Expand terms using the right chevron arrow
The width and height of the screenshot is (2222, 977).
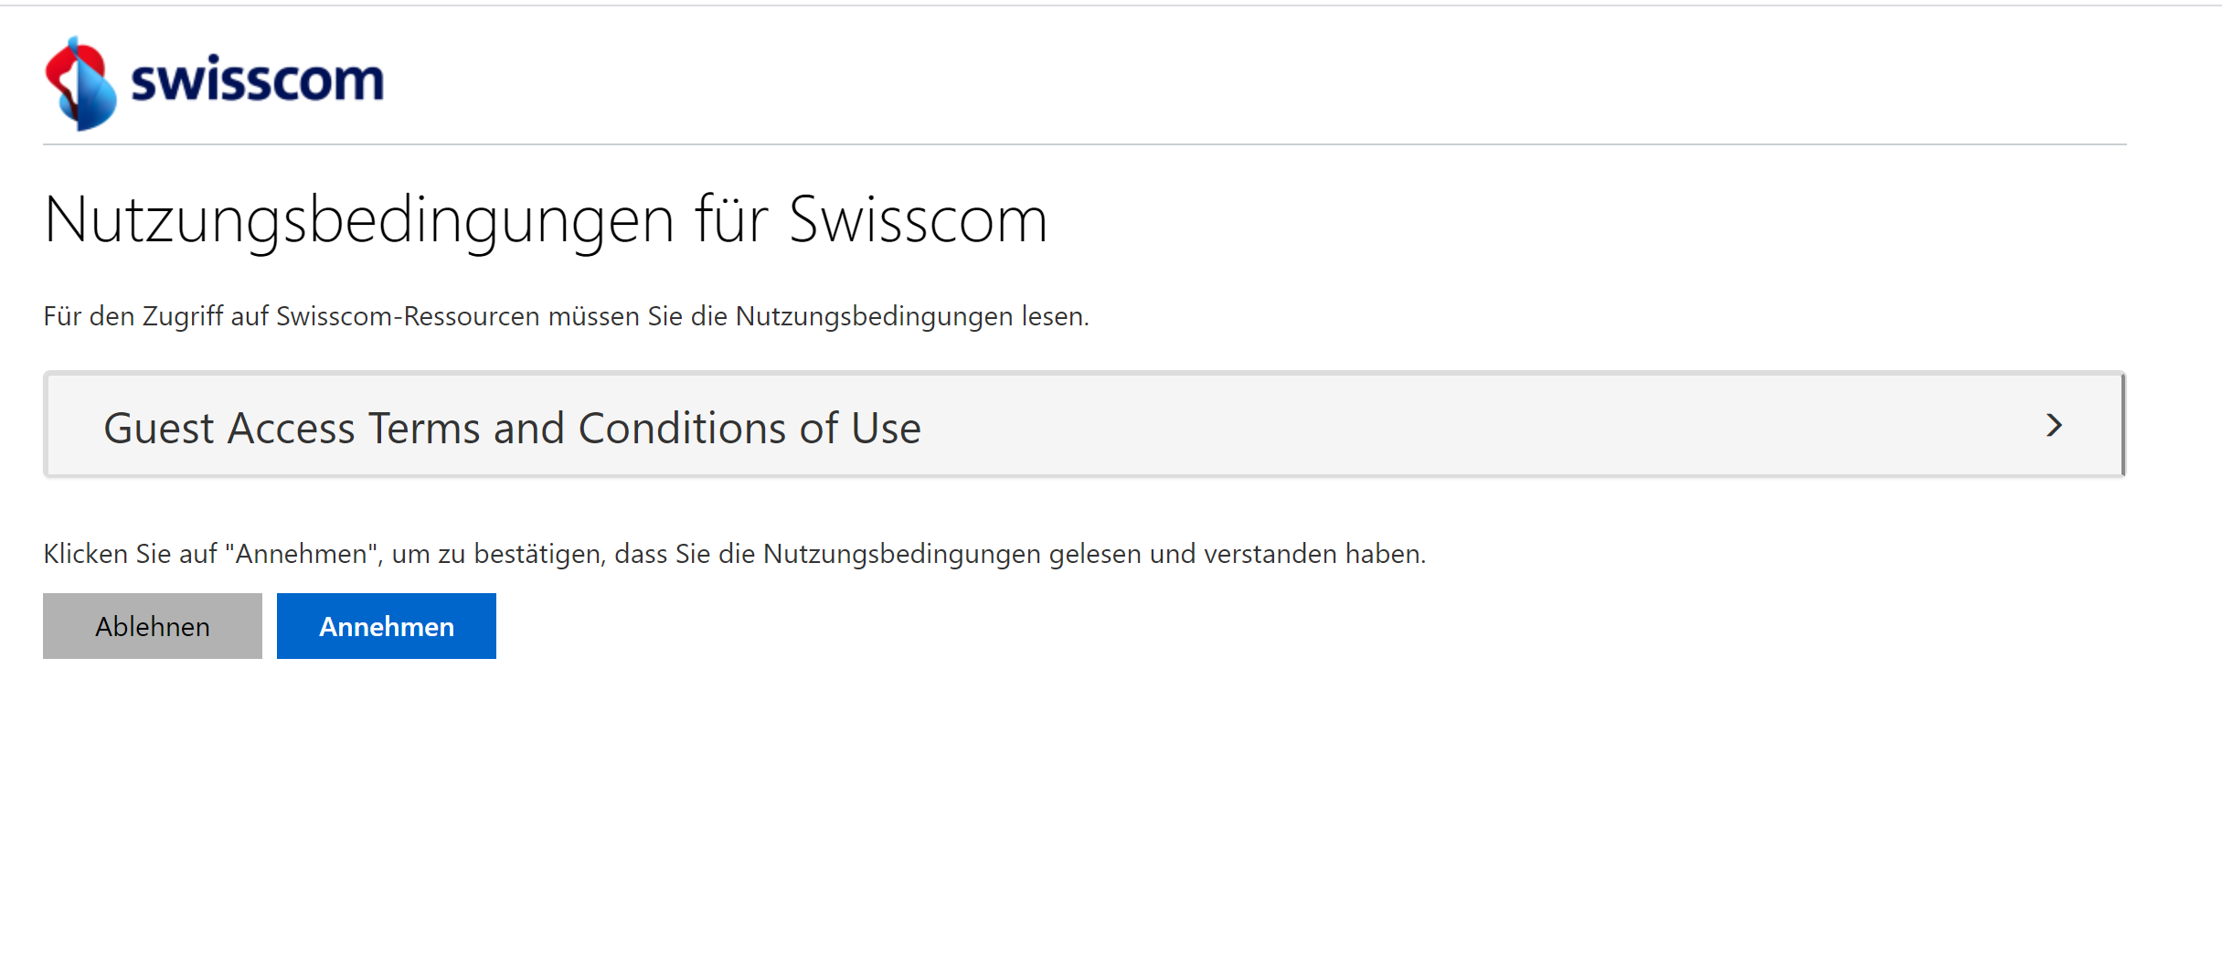pyautogui.click(x=2054, y=425)
